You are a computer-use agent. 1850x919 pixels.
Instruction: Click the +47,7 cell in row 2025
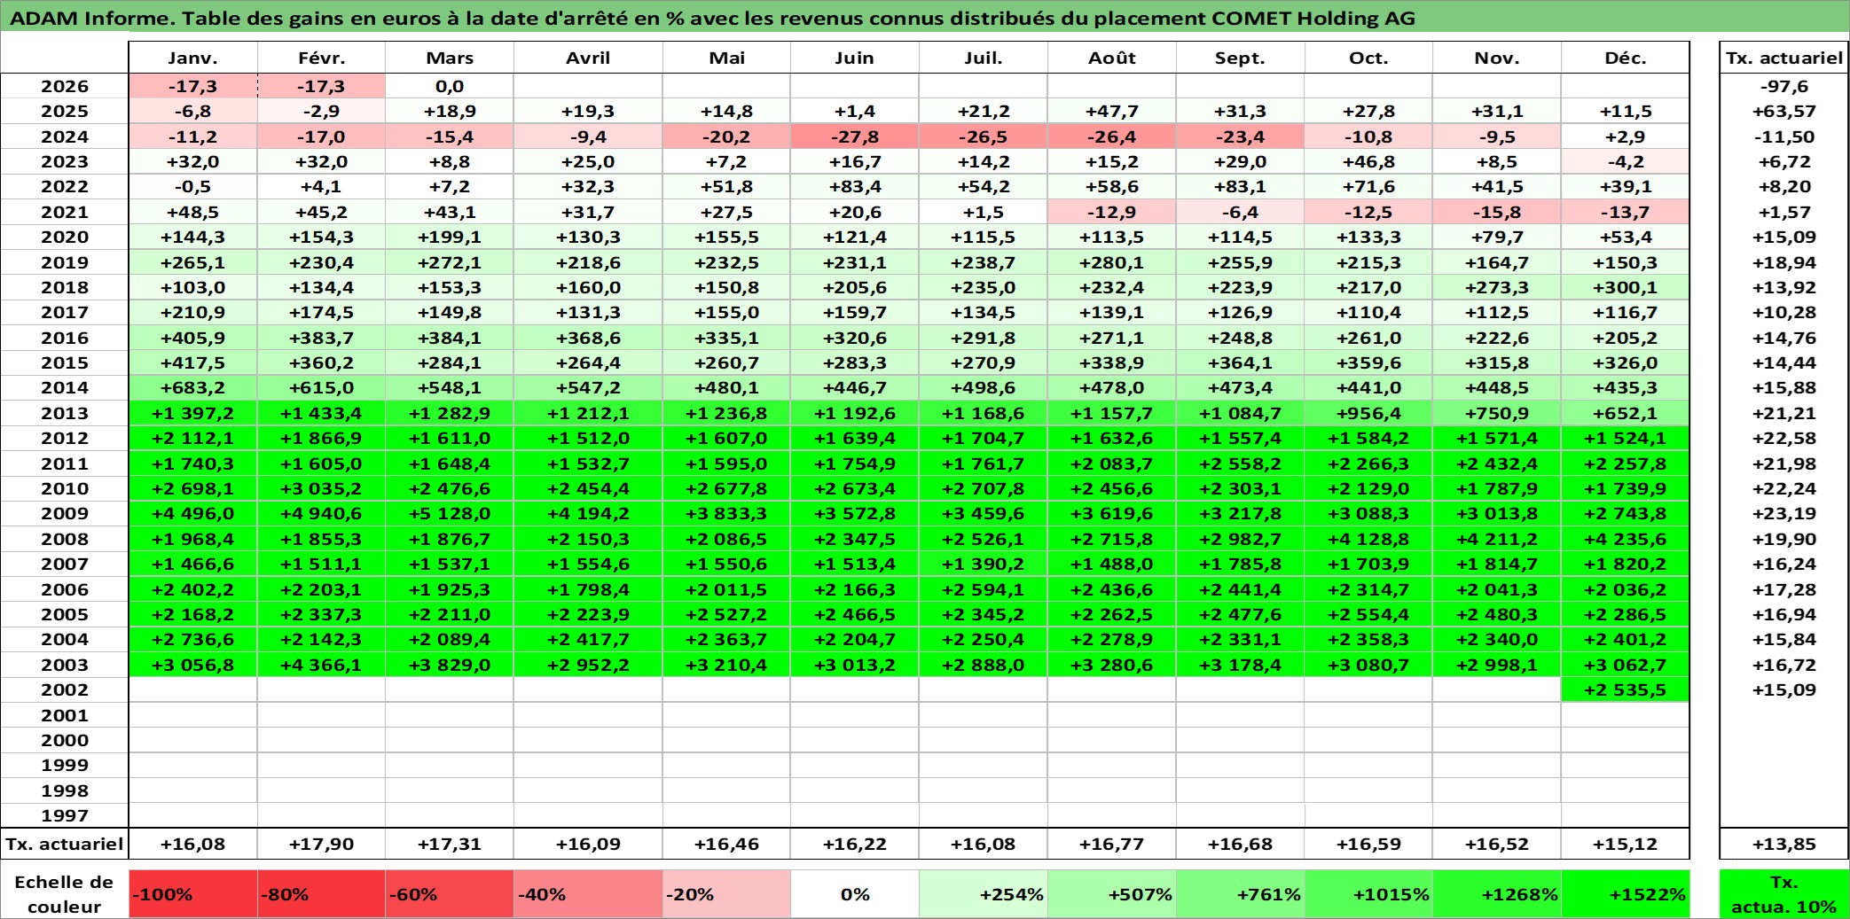1112,111
